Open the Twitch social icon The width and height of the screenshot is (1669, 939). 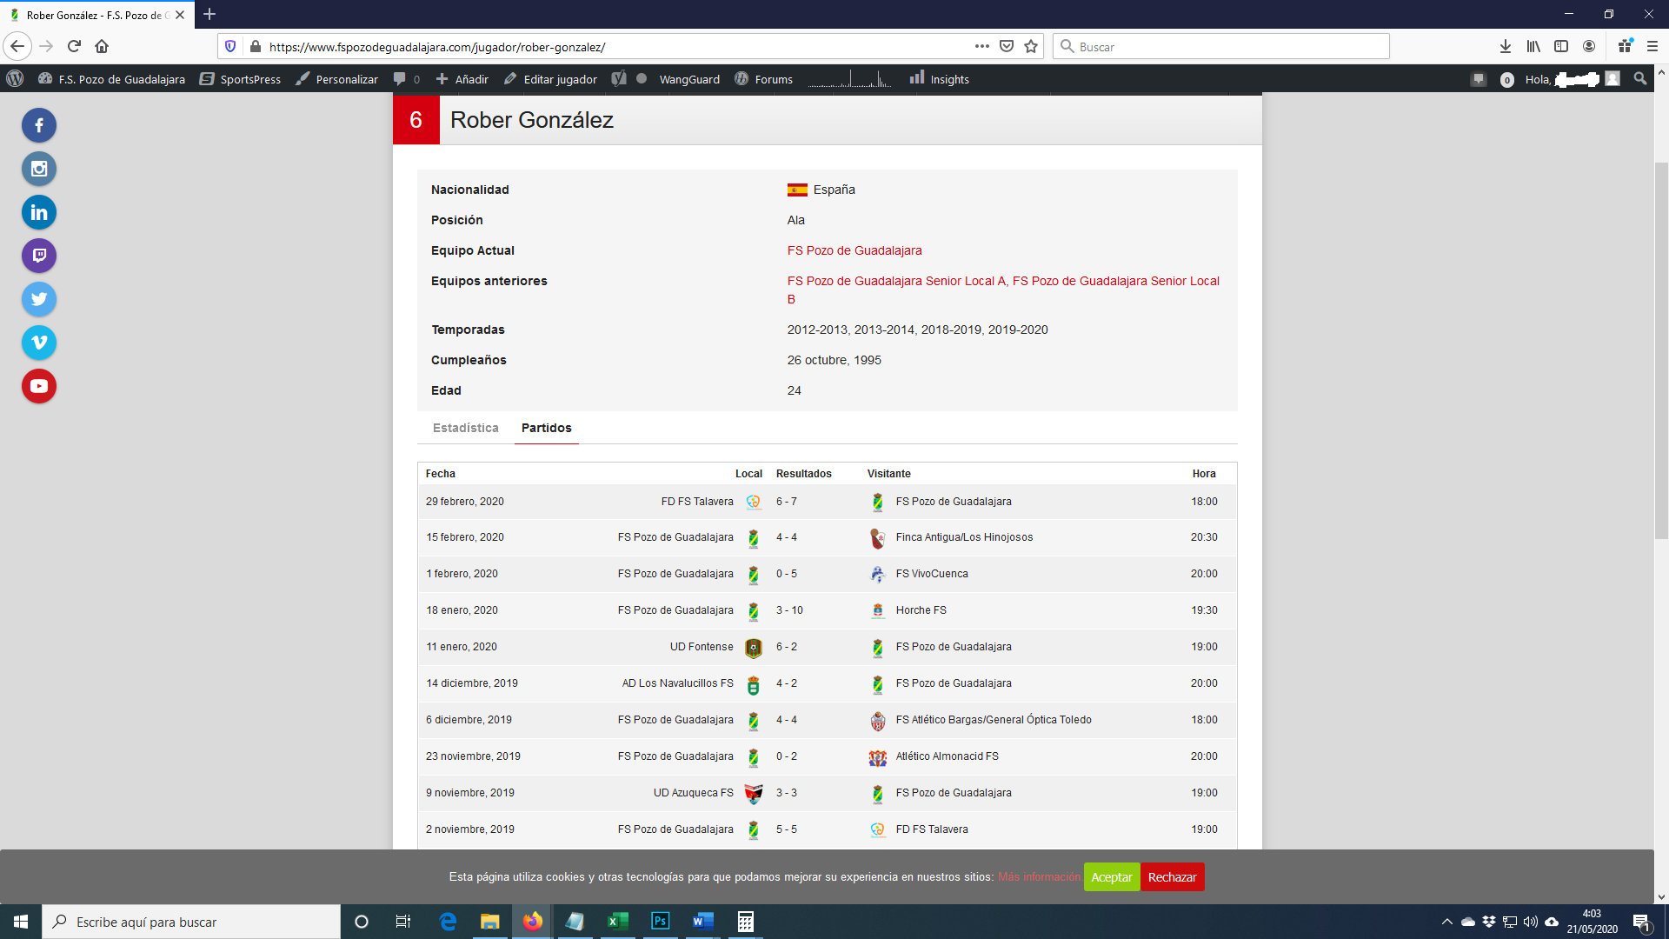coord(39,256)
